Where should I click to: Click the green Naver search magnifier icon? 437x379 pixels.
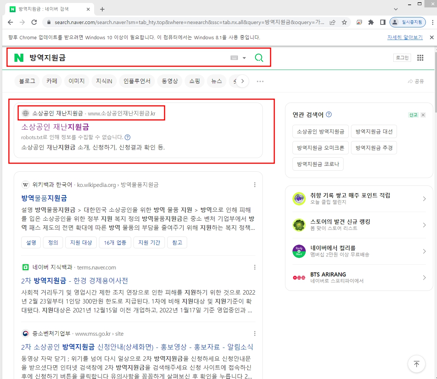[259, 58]
